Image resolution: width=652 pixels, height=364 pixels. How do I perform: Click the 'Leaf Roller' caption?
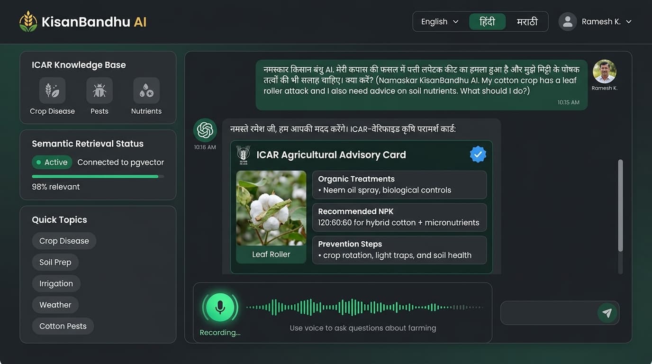(x=271, y=255)
